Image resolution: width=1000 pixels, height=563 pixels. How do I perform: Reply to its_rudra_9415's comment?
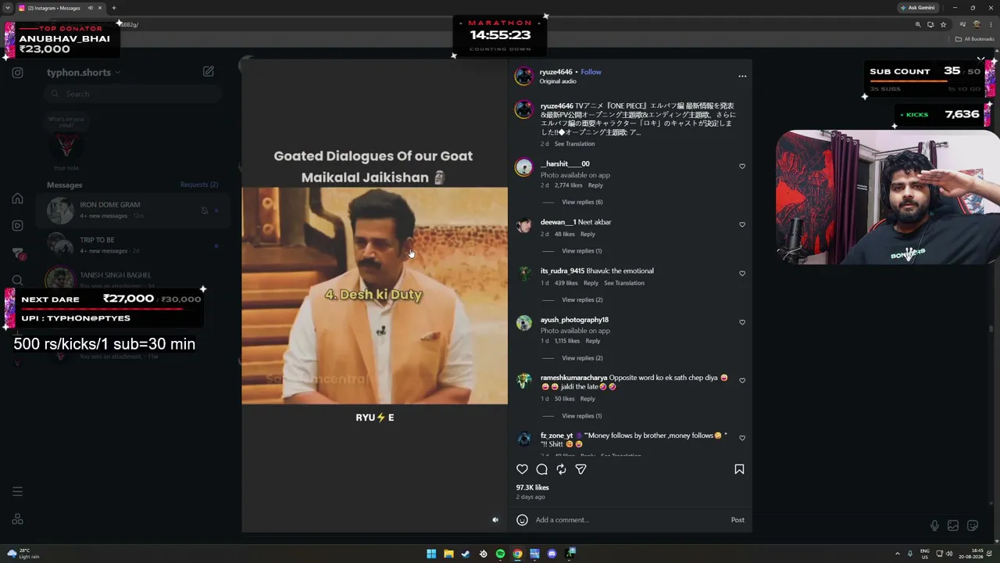point(591,283)
